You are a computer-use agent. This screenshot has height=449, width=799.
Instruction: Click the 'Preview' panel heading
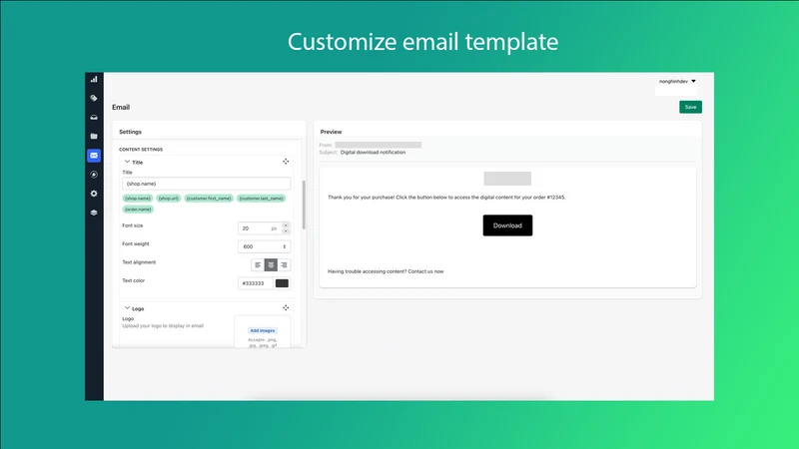pyautogui.click(x=331, y=132)
